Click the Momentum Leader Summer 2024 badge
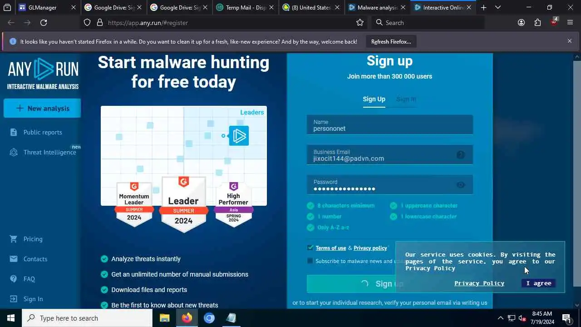The width and height of the screenshot is (581, 327). point(134,203)
